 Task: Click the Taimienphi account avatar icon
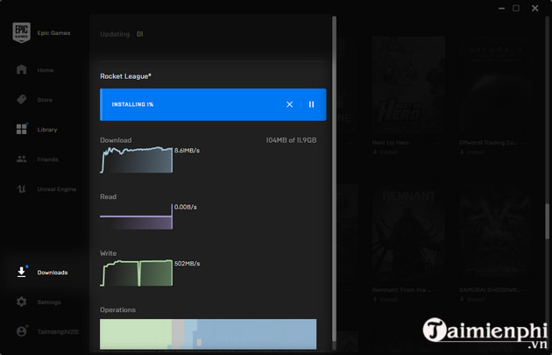click(x=22, y=331)
